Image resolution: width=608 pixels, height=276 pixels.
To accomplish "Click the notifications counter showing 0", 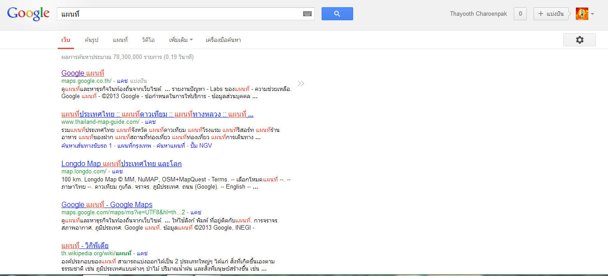I will (520, 14).
